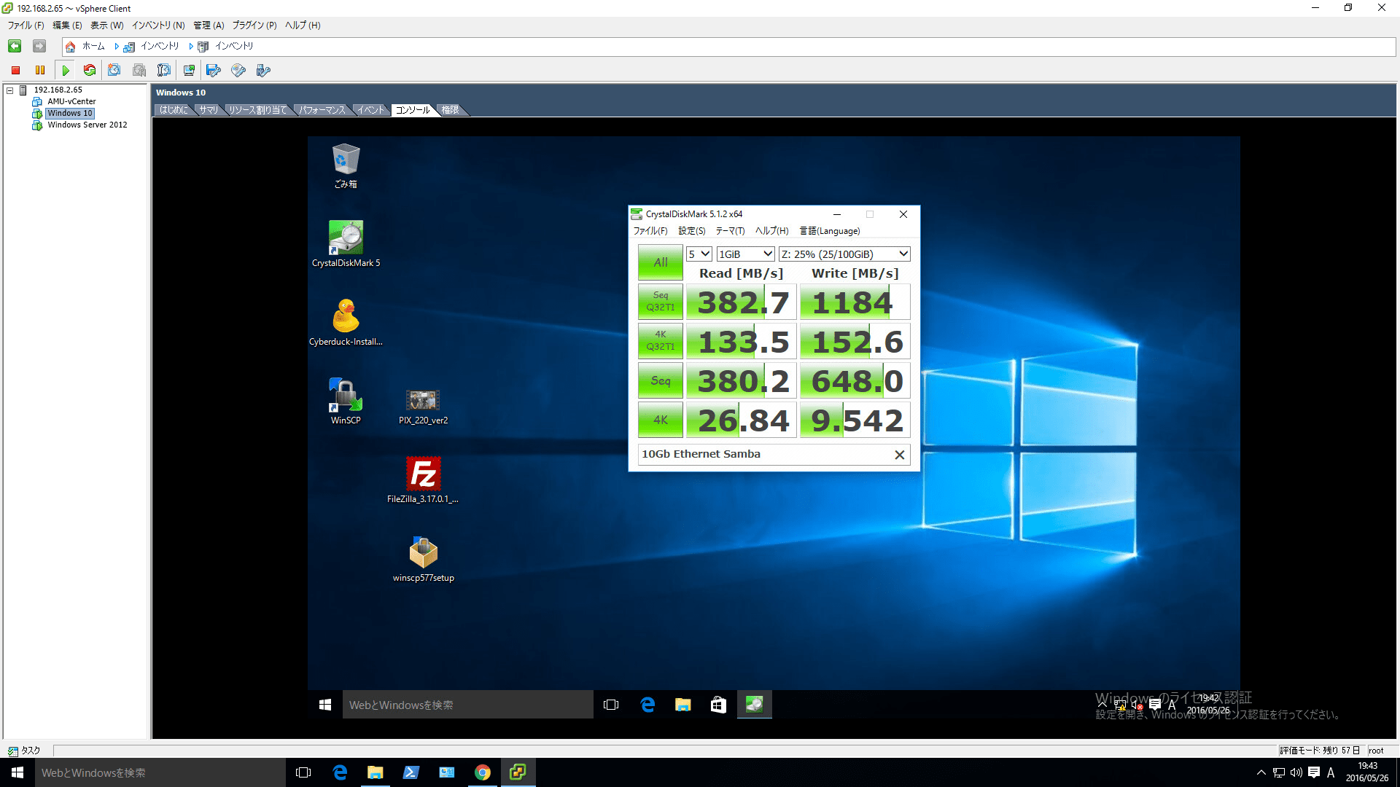Click the All button in CrystalDiskMark
This screenshot has height=787, width=1400.
(x=661, y=262)
